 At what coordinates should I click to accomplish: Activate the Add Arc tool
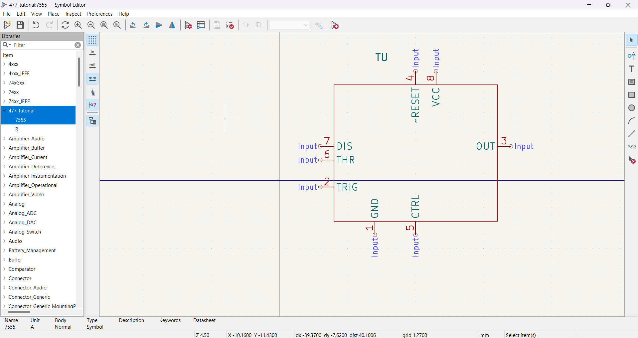click(631, 121)
